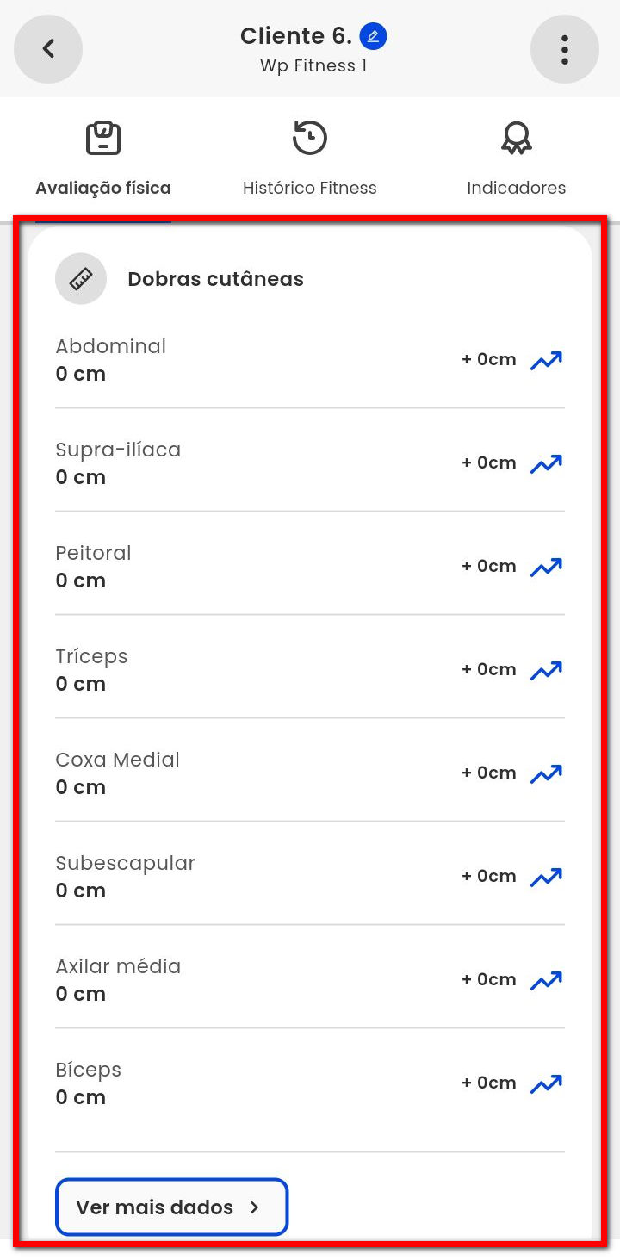Select the Bíceps 0 cm value

(x=81, y=1097)
